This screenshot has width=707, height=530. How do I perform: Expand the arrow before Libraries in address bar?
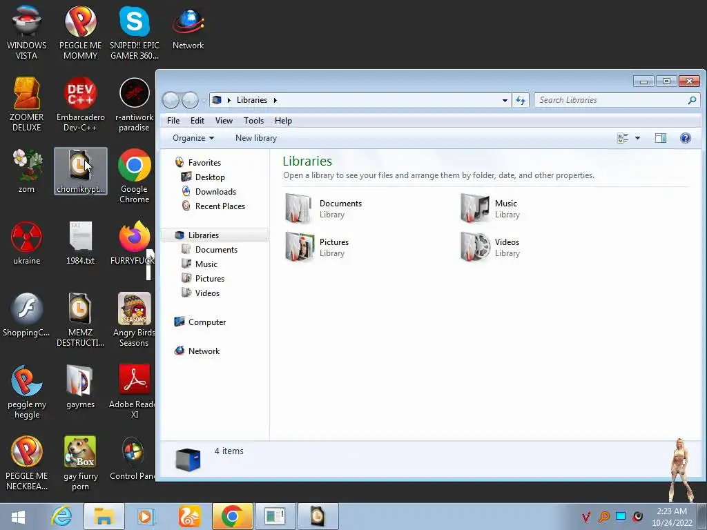click(229, 100)
